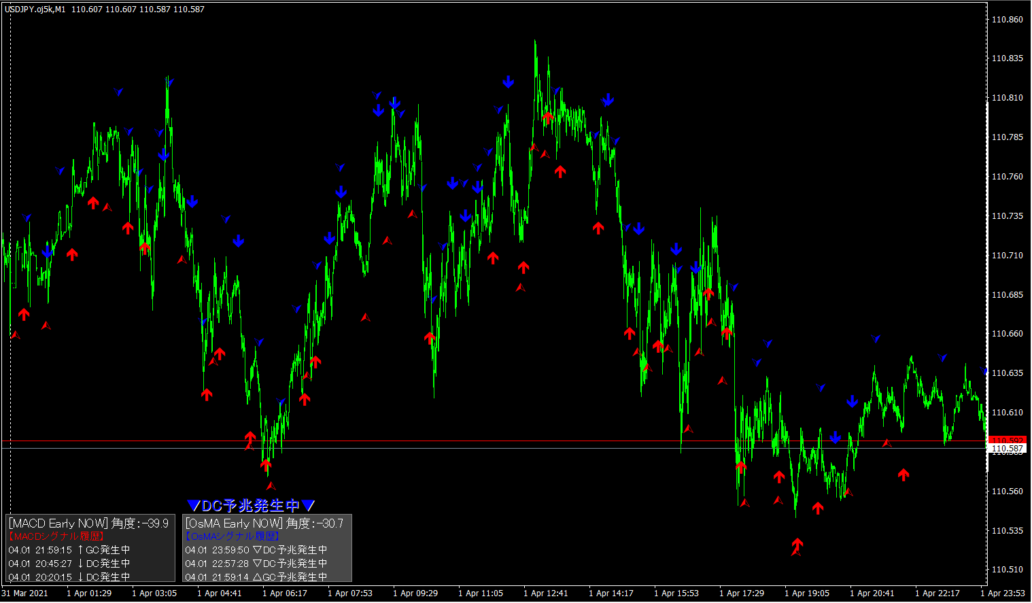The width and height of the screenshot is (1032, 603).
Task: Click the left blue triangle in DC予兆発生中 heading
Action: 193,506
